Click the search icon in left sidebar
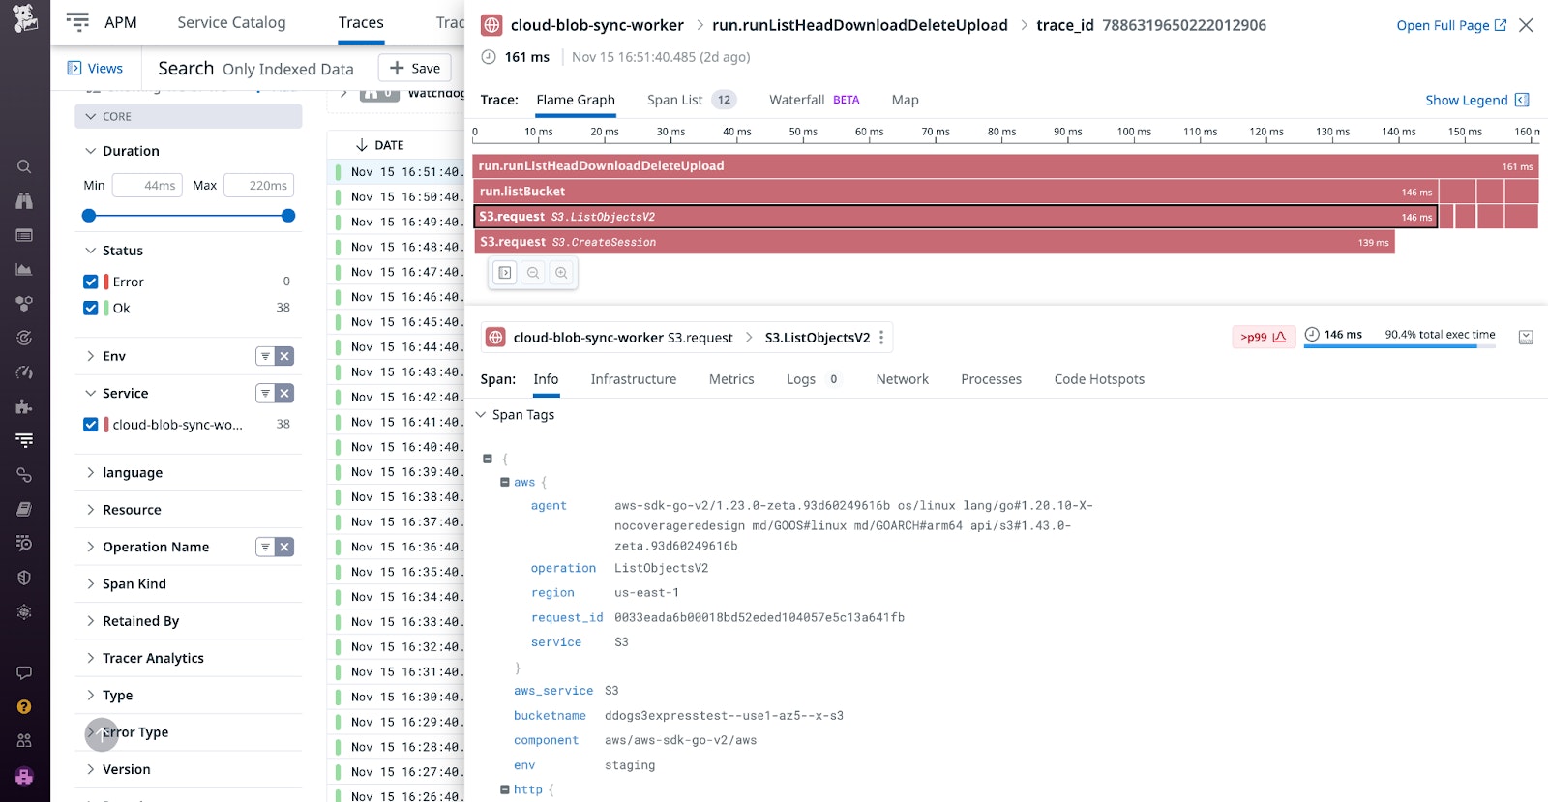 coord(24,166)
